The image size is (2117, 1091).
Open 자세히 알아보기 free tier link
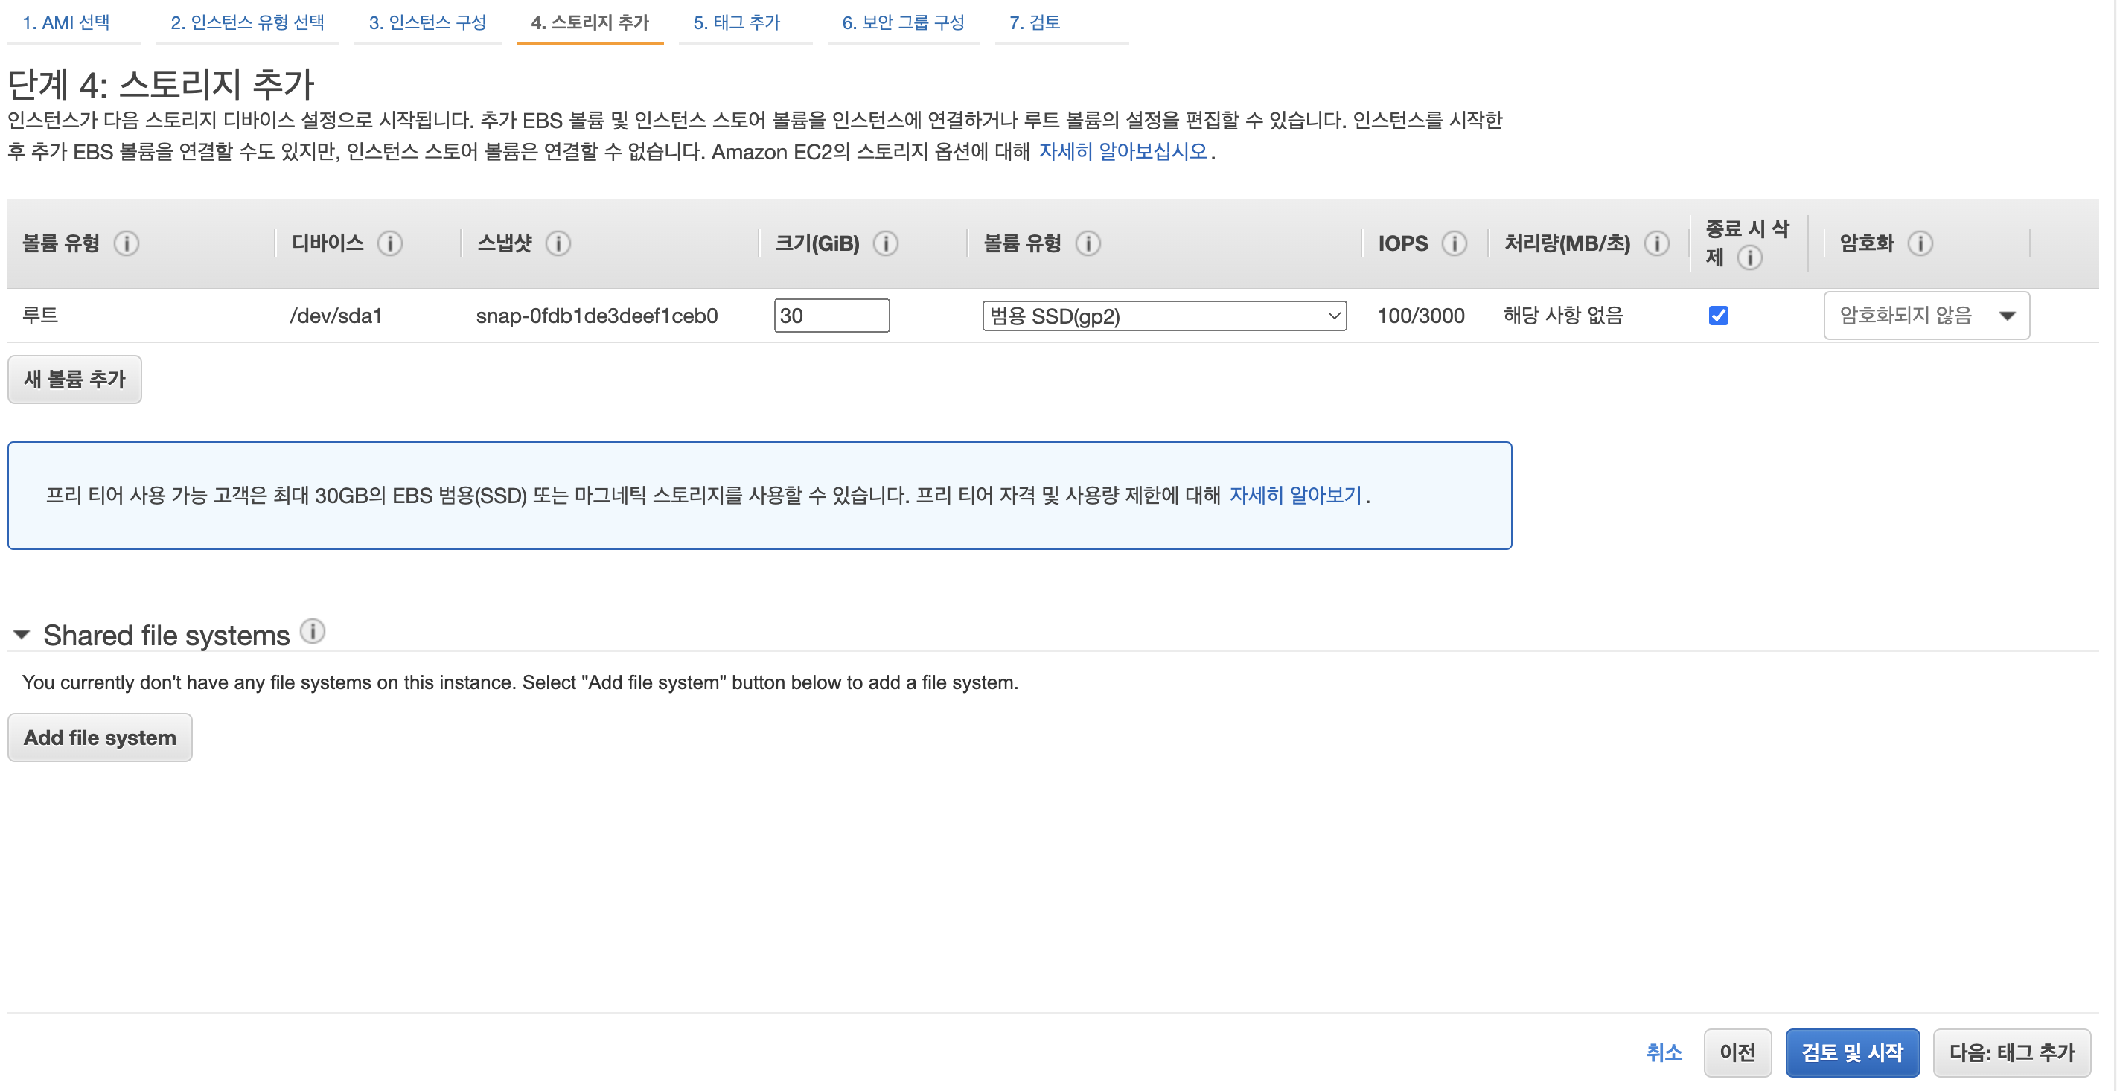coord(1295,496)
